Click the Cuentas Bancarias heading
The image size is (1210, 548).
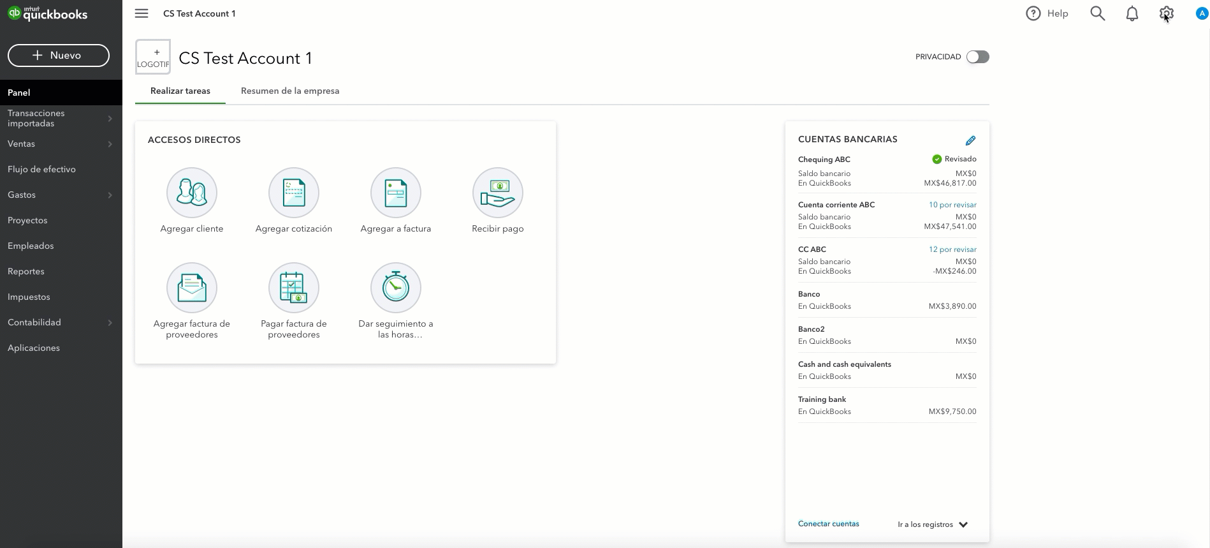[x=848, y=139]
